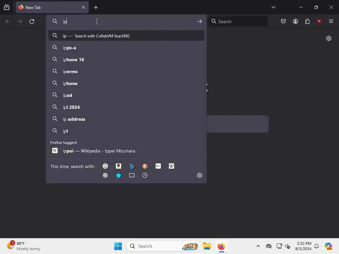Pick the 'iperms' suggestion
The width and height of the screenshot is (339, 254).
126,71
